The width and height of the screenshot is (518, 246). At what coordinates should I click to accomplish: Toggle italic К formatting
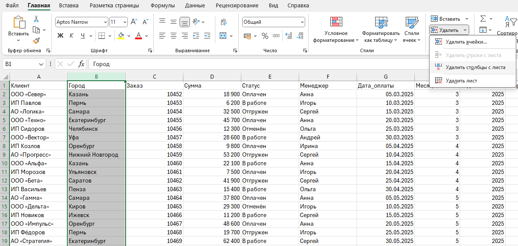[x=71, y=36]
